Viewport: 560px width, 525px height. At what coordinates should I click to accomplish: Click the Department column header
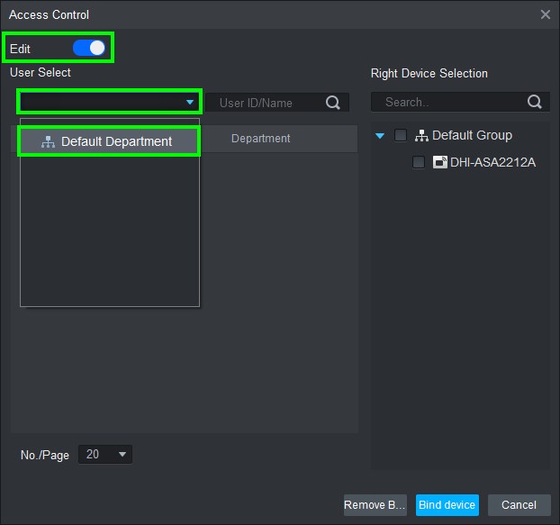260,139
